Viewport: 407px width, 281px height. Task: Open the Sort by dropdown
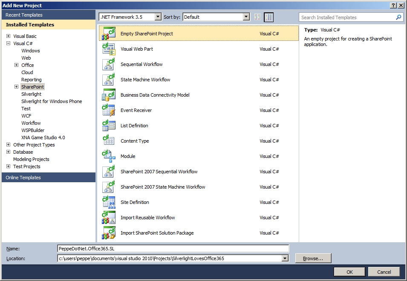click(246, 17)
